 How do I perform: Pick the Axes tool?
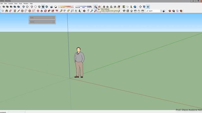(x=76, y=11)
